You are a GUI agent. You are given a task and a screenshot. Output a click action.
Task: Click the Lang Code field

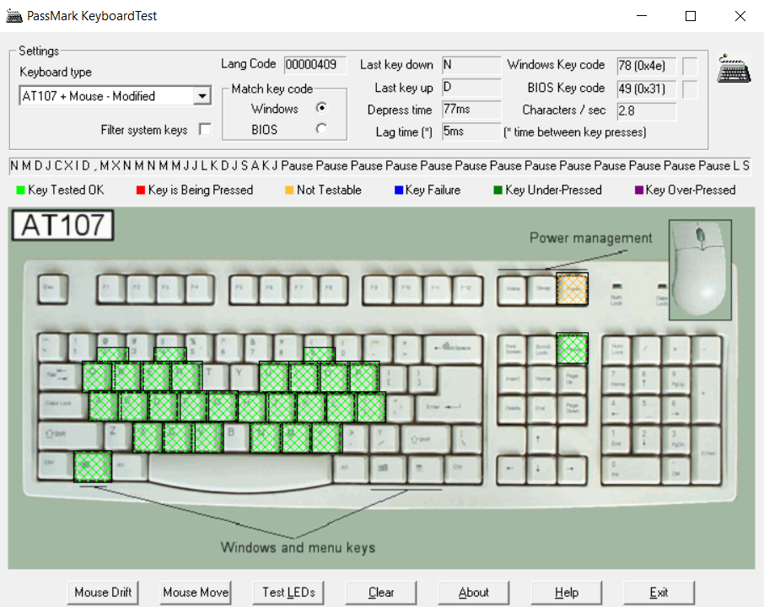pos(315,65)
